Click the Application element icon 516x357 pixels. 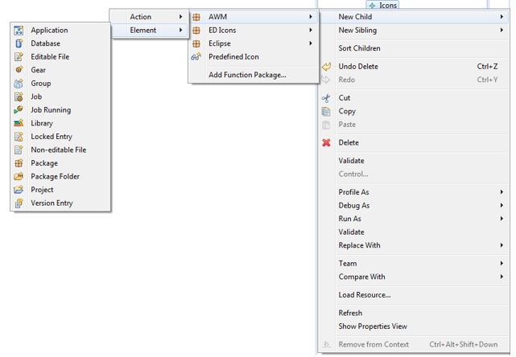19,31
